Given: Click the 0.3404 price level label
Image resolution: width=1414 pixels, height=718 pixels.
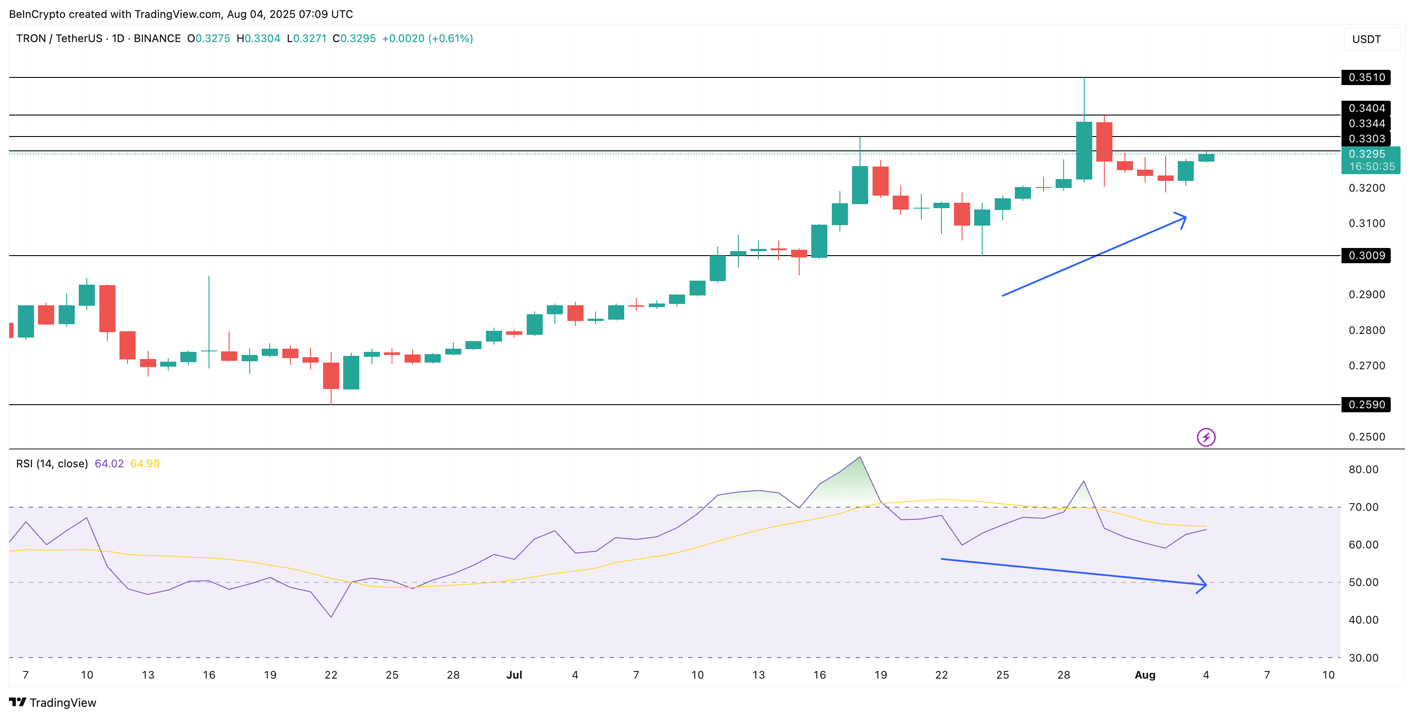Looking at the screenshot, I should click(1367, 107).
